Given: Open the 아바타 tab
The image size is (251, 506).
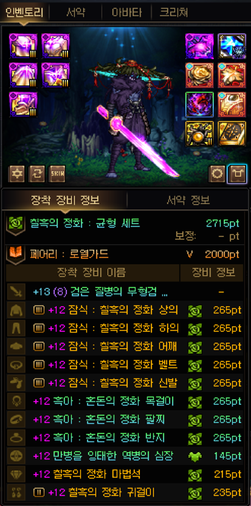Looking at the screenshot, I should pos(126,12).
